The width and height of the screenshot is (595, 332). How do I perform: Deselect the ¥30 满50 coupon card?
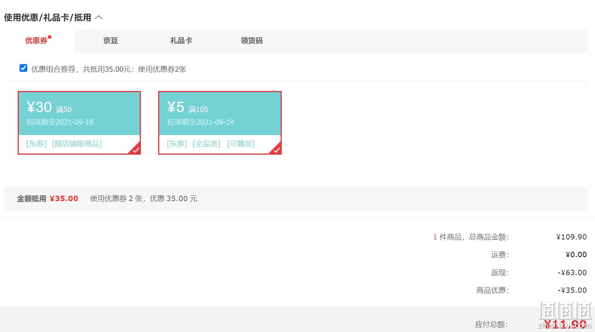coord(79,123)
